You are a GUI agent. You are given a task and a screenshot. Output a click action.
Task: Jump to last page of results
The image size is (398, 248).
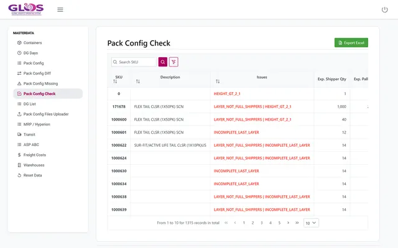(x=297, y=223)
